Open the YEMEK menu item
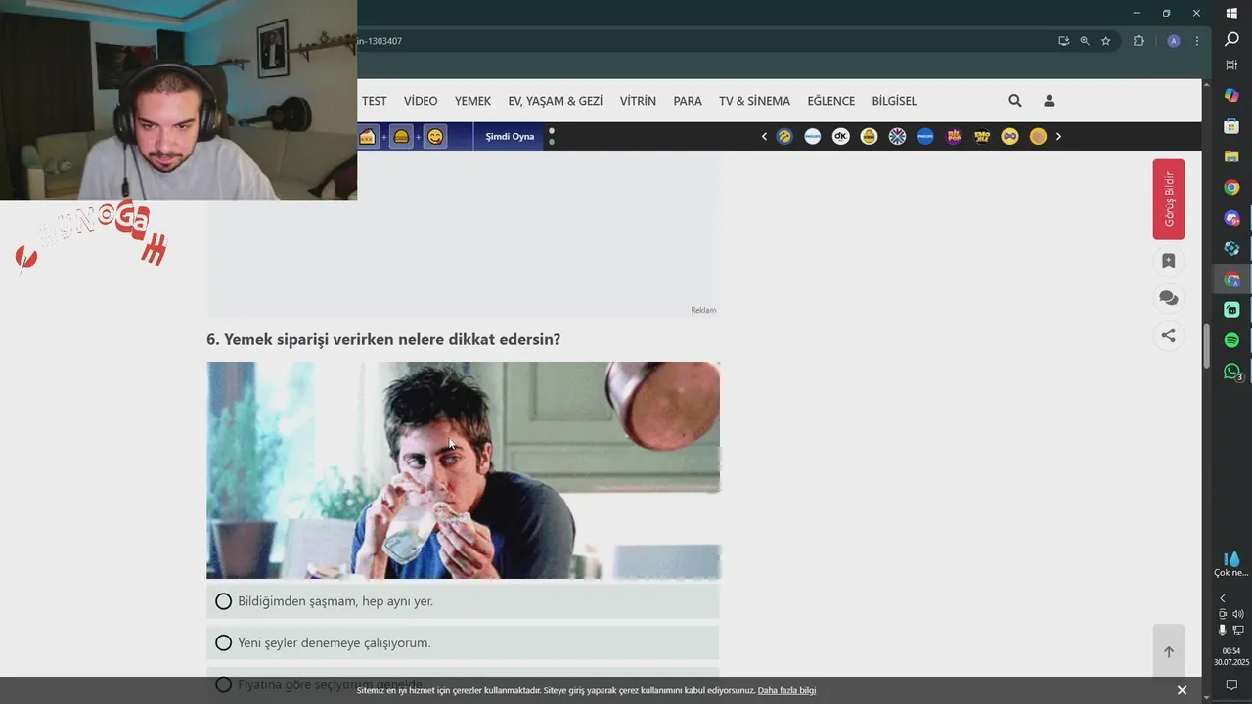The width and height of the screenshot is (1252, 704). tap(472, 101)
